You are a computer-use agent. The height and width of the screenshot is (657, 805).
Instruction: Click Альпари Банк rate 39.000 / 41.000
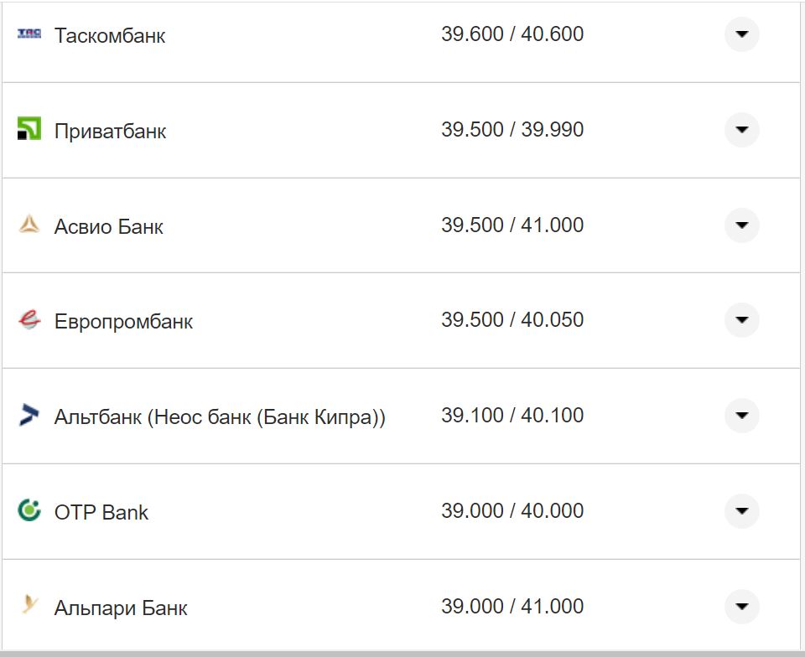tap(512, 607)
